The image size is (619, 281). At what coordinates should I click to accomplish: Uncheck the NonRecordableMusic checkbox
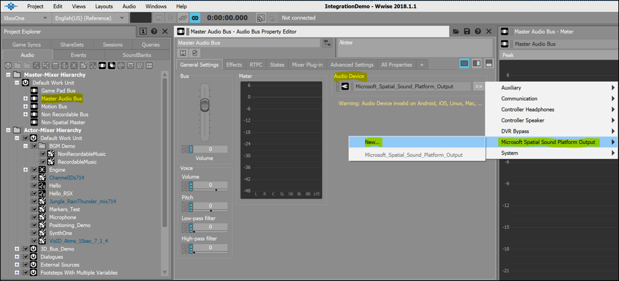point(42,154)
